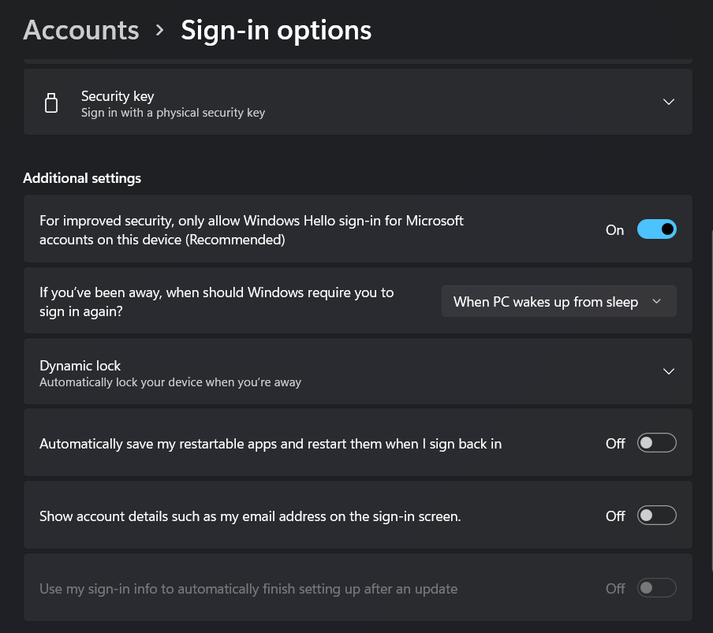713x633 pixels.
Task: Select the Security key settings row
Action: click(x=356, y=102)
